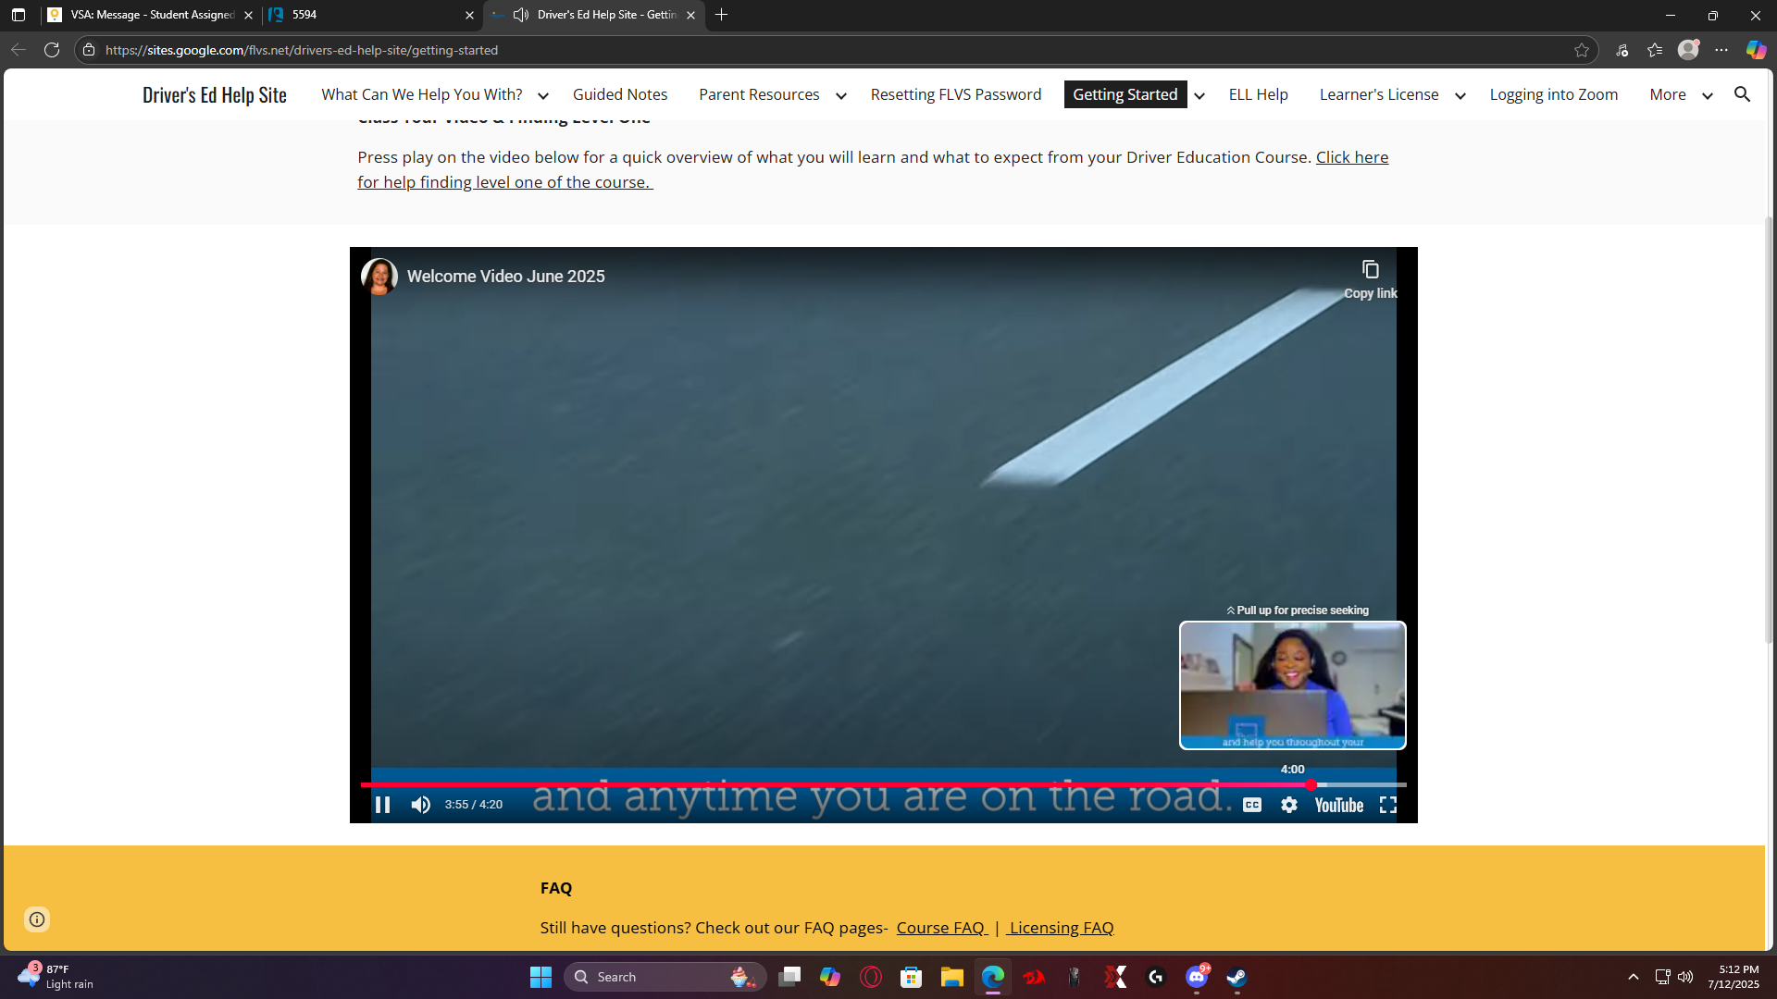Mute the video volume speaker icon
Viewport: 1777px width, 999px height.
pyautogui.click(x=421, y=805)
